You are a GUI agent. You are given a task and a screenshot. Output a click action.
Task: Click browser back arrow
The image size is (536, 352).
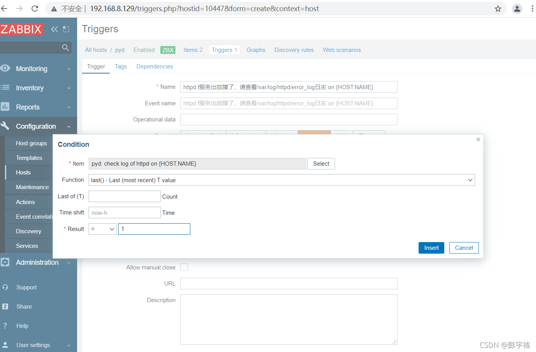pyautogui.click(x=4, y=8)
